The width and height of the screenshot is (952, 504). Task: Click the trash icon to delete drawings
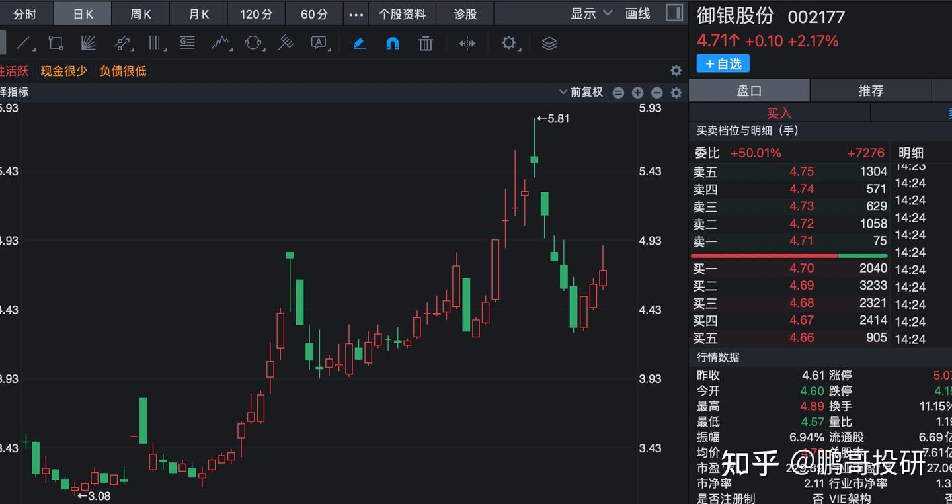click(x=425, y=43)
